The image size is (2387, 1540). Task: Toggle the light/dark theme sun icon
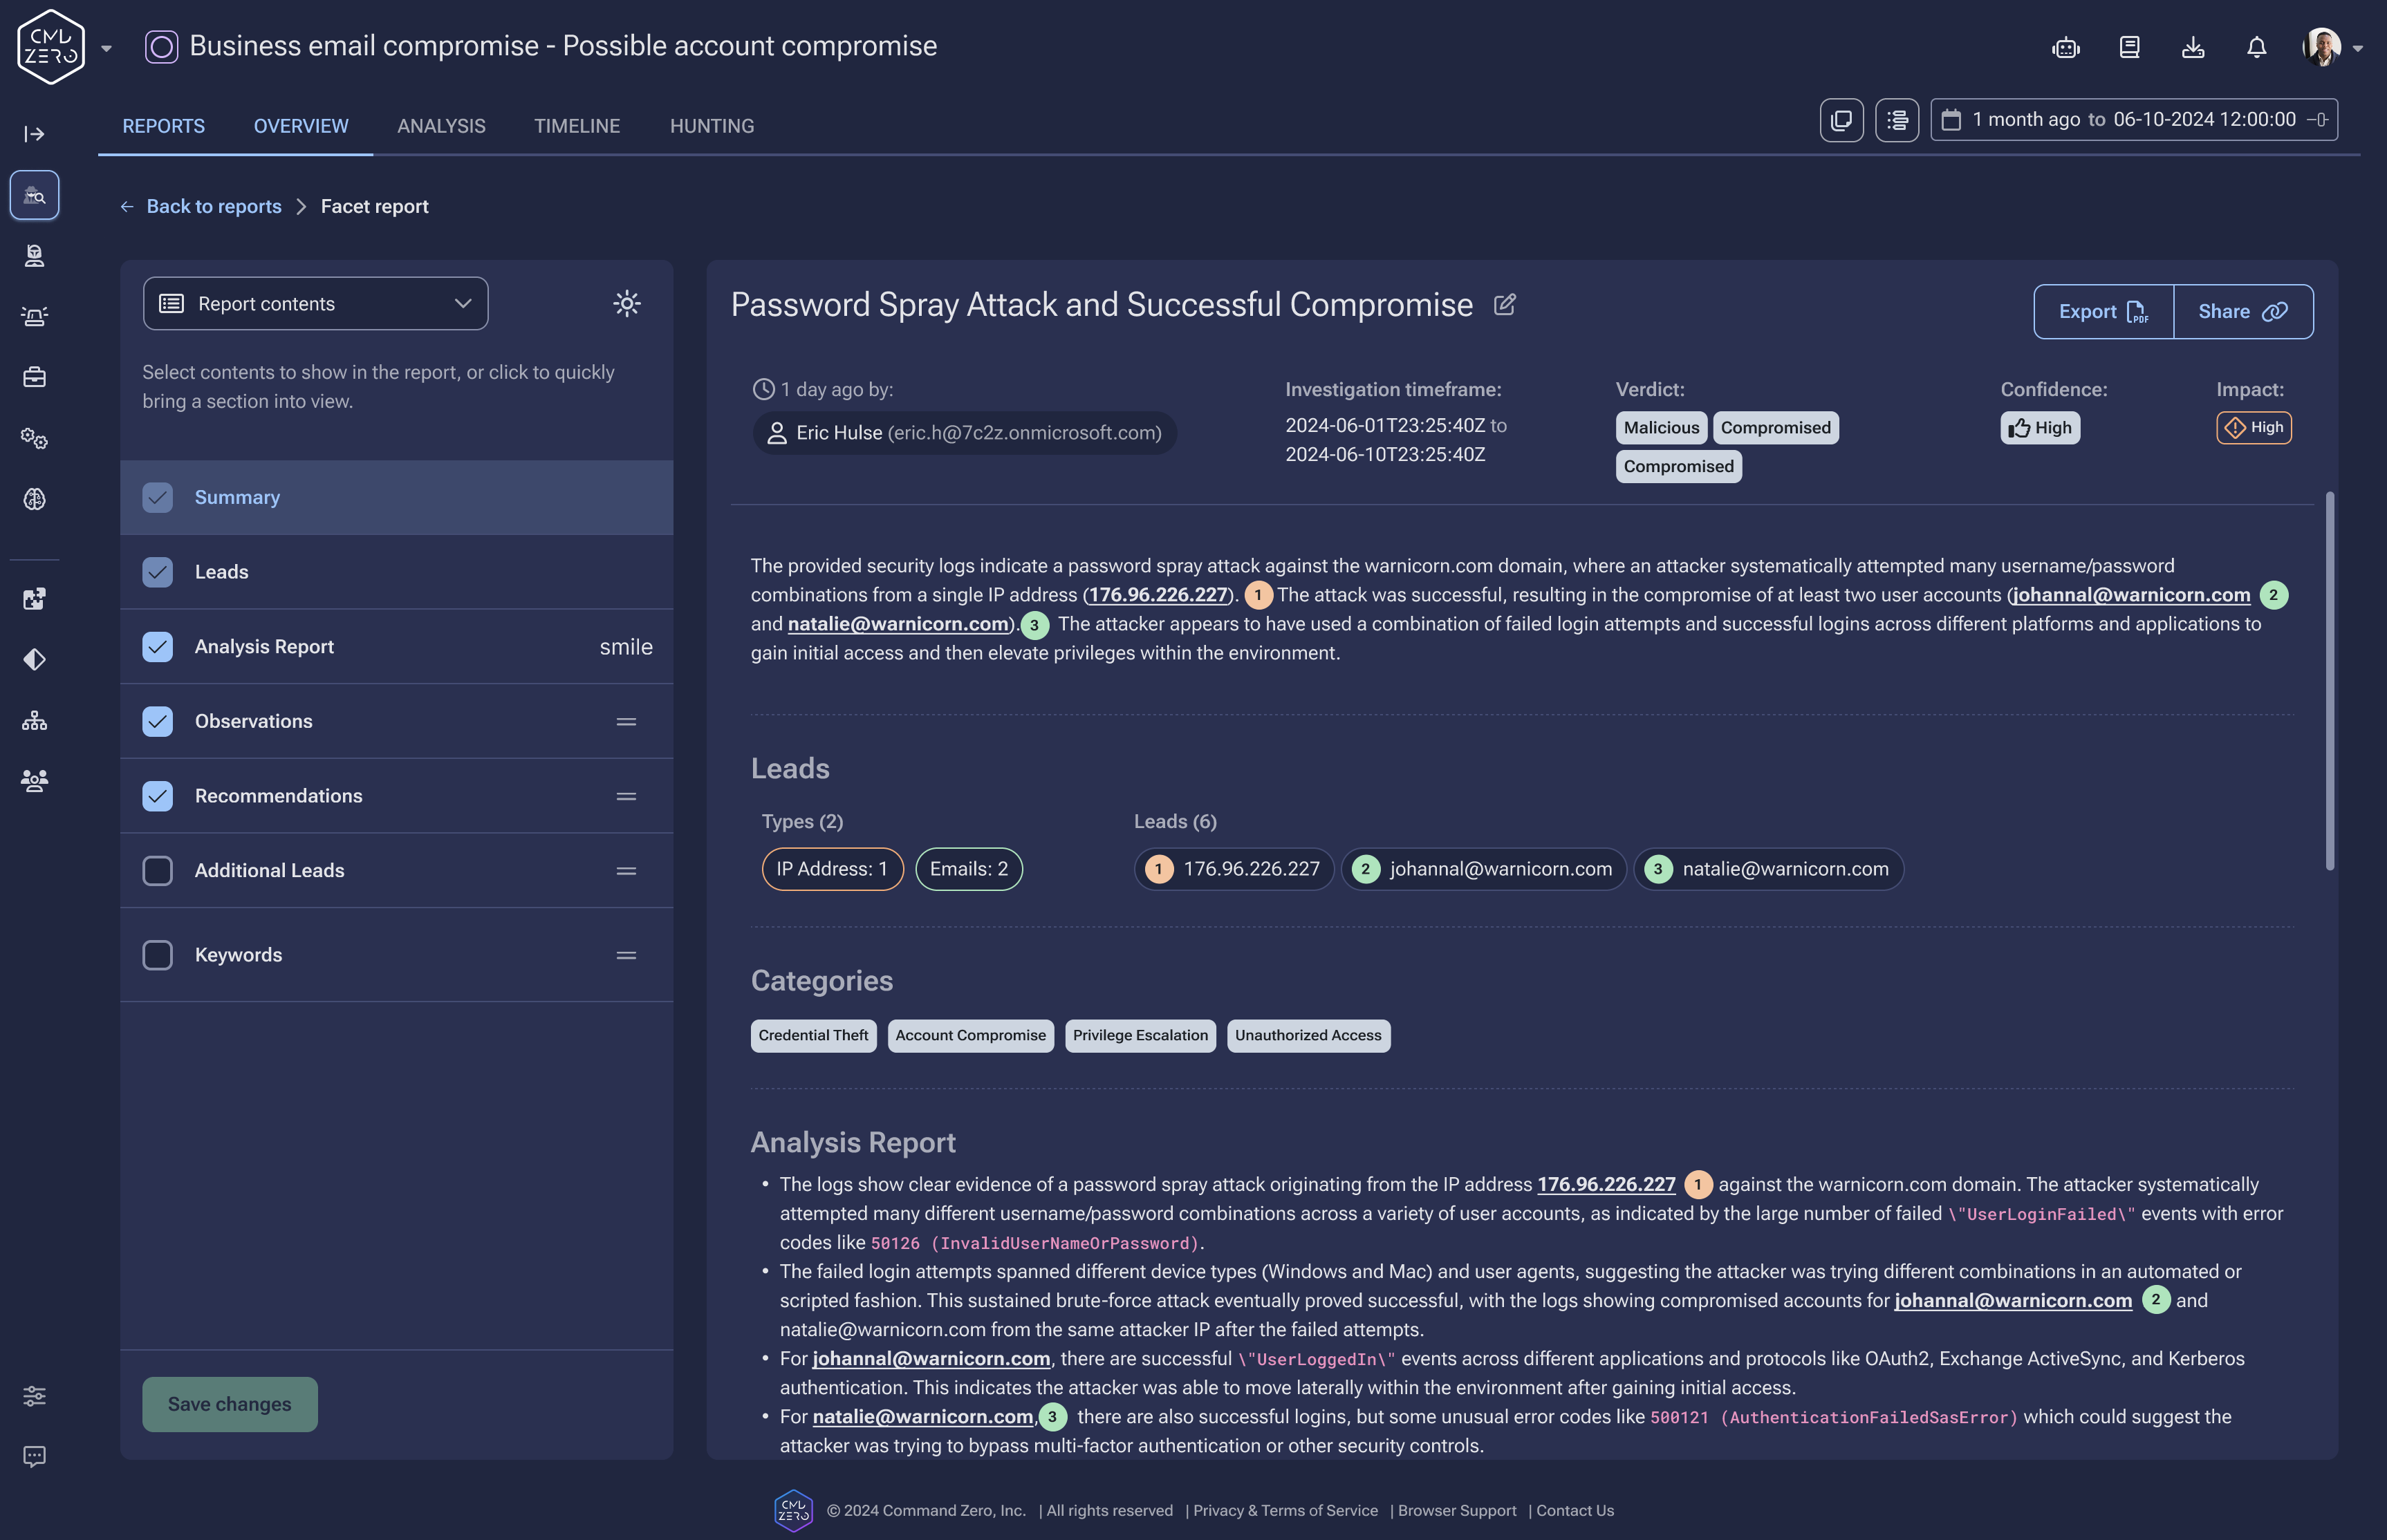pos(626,303)
